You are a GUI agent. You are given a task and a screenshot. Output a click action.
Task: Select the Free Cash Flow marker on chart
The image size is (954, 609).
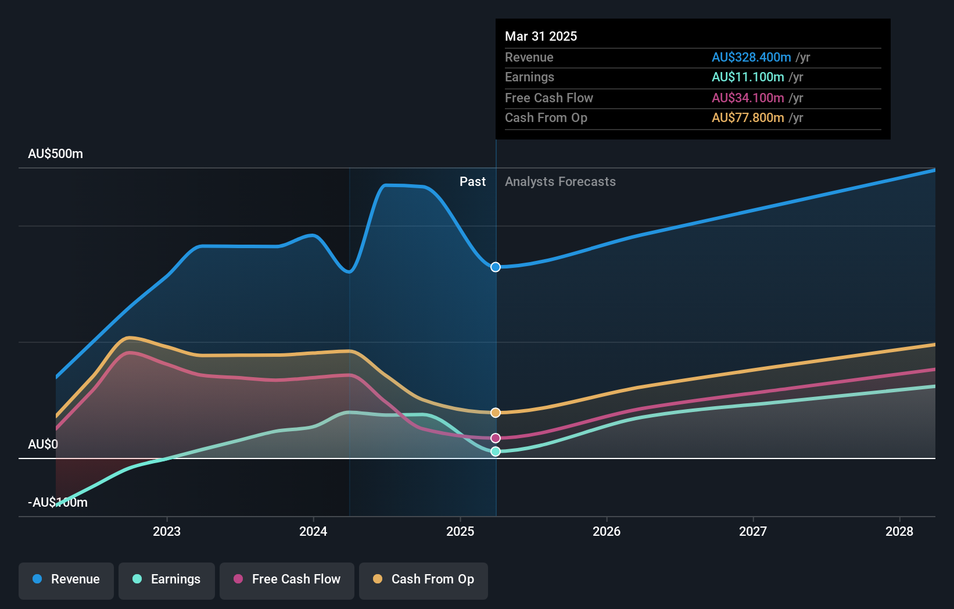495,438
